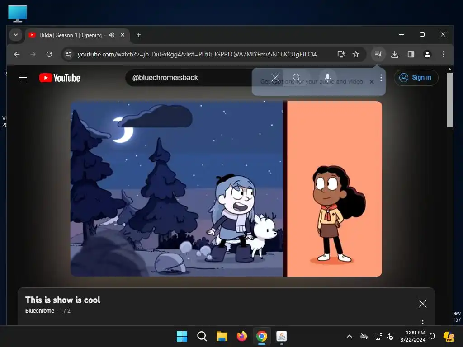
Task: Open the notifications bell
Action: click(x=432, y=336)
